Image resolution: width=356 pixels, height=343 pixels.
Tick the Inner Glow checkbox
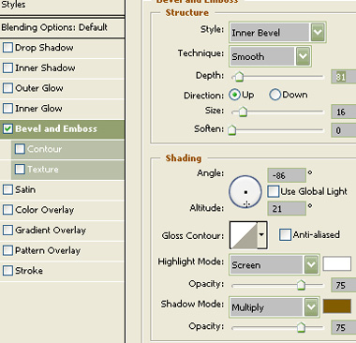pos(7,109)
